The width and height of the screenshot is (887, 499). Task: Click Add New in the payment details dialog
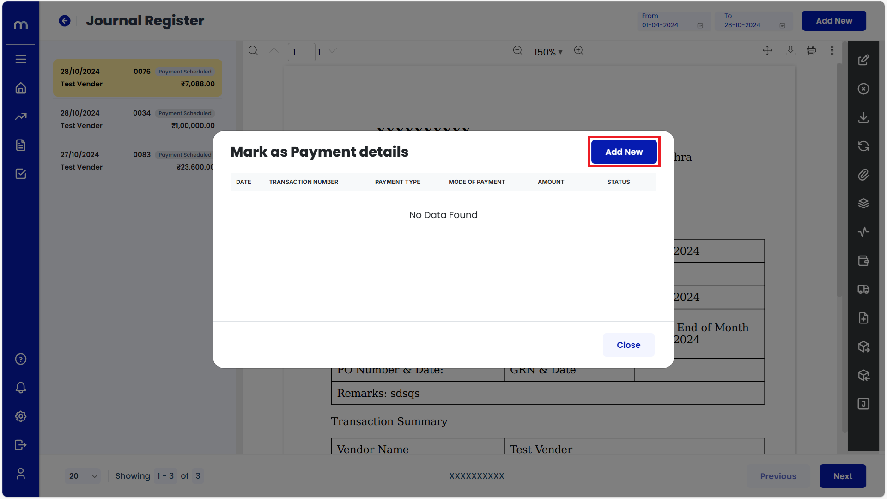(x=624, y=152)
